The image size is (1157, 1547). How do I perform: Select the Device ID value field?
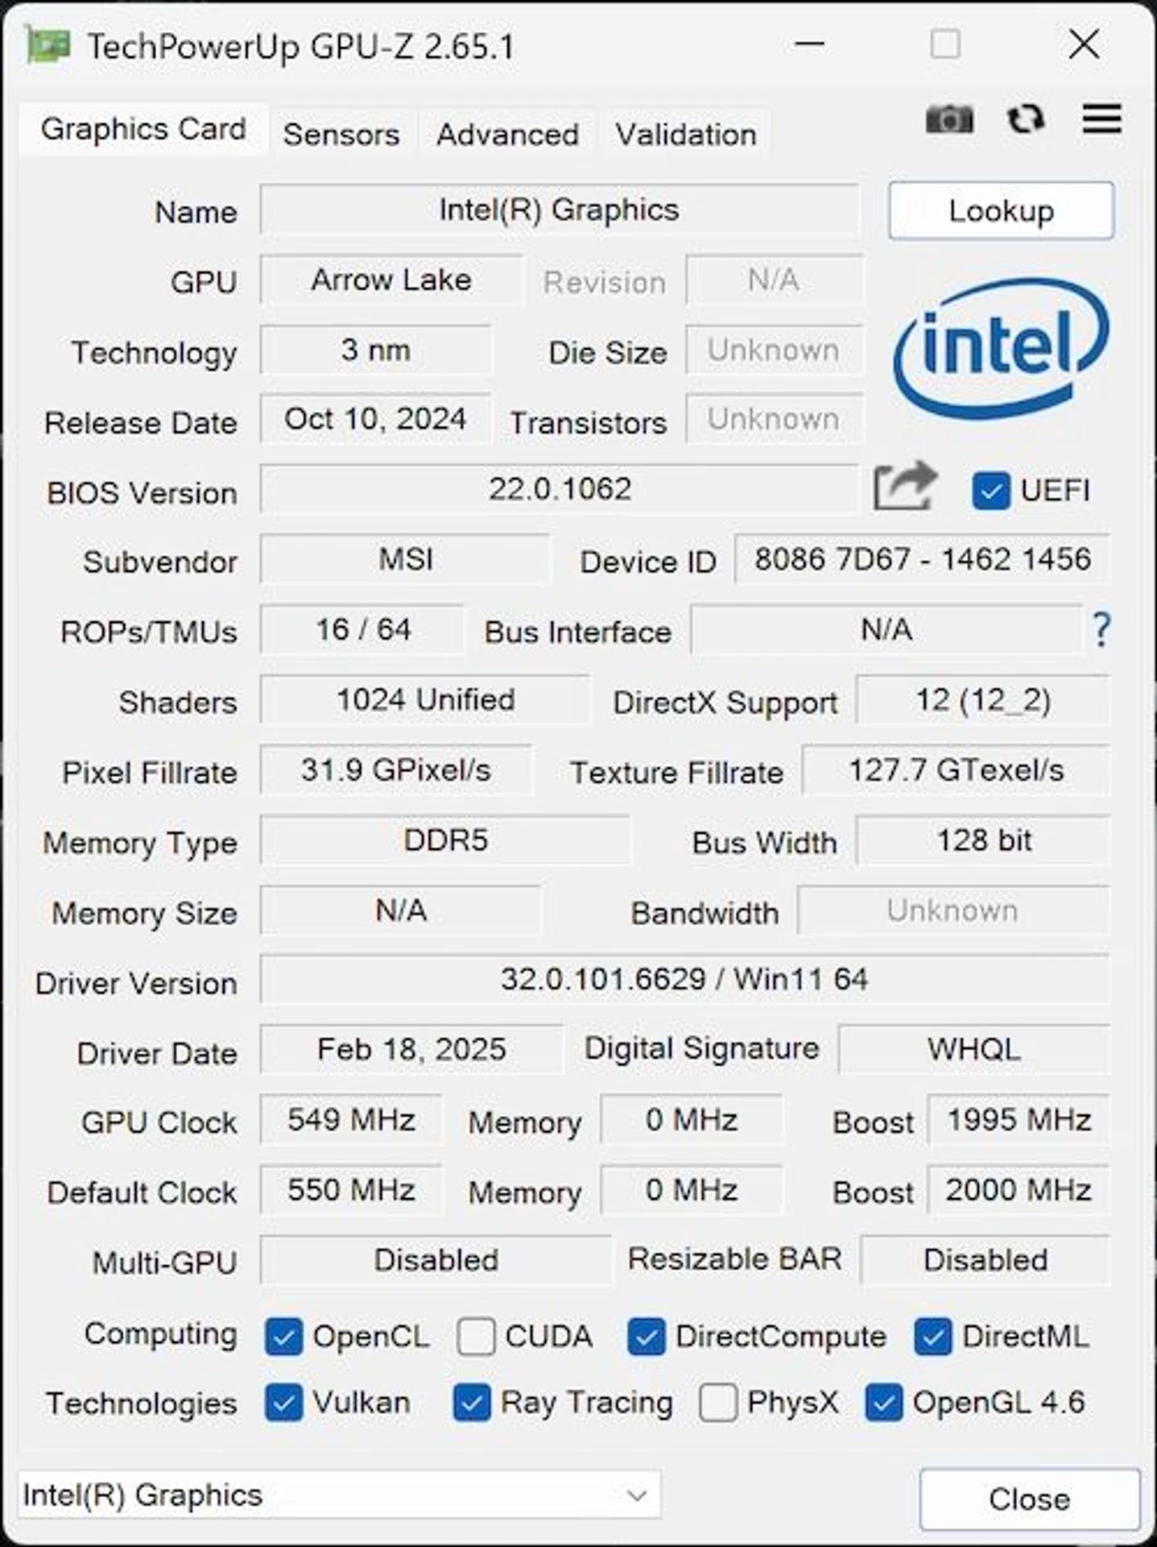[922, 559]
